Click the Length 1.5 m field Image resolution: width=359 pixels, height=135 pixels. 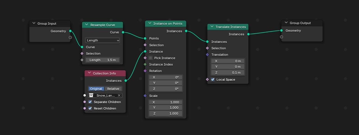(102, 60)
